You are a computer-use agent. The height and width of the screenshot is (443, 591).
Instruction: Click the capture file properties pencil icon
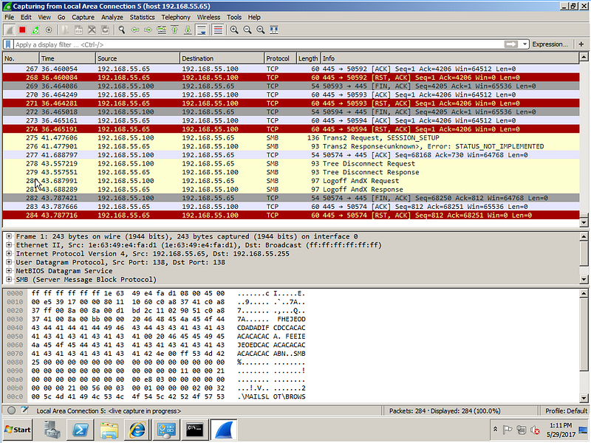click(x=25, y=411)
